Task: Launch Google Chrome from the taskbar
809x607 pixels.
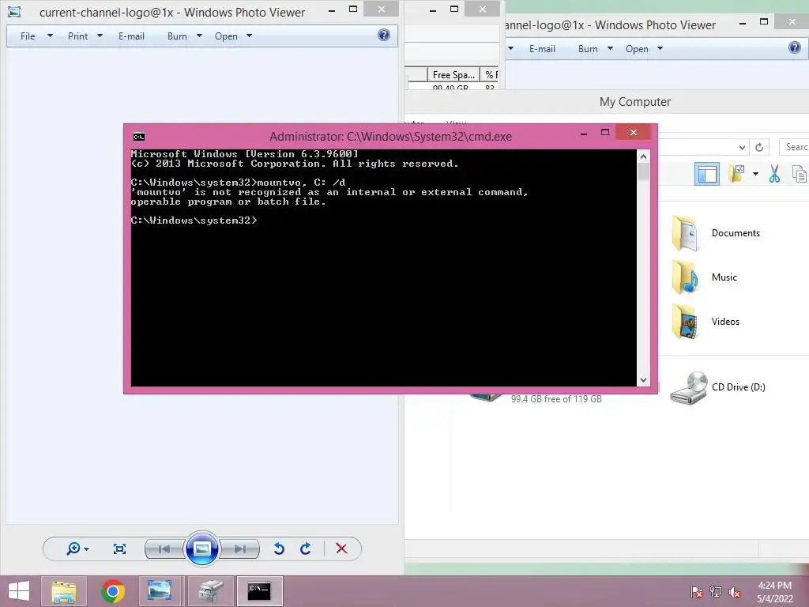Action: click(113, 591)
